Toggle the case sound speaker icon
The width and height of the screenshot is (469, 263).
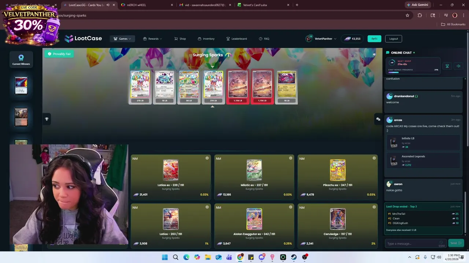pos(374,54)
